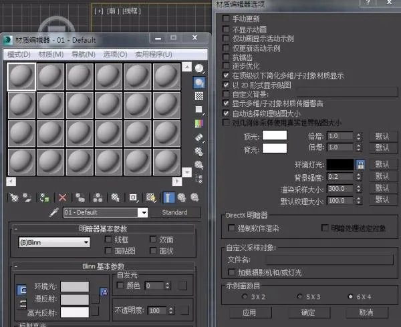Click the 确定 button
The image size is (401, 327).
click(308, 313)
